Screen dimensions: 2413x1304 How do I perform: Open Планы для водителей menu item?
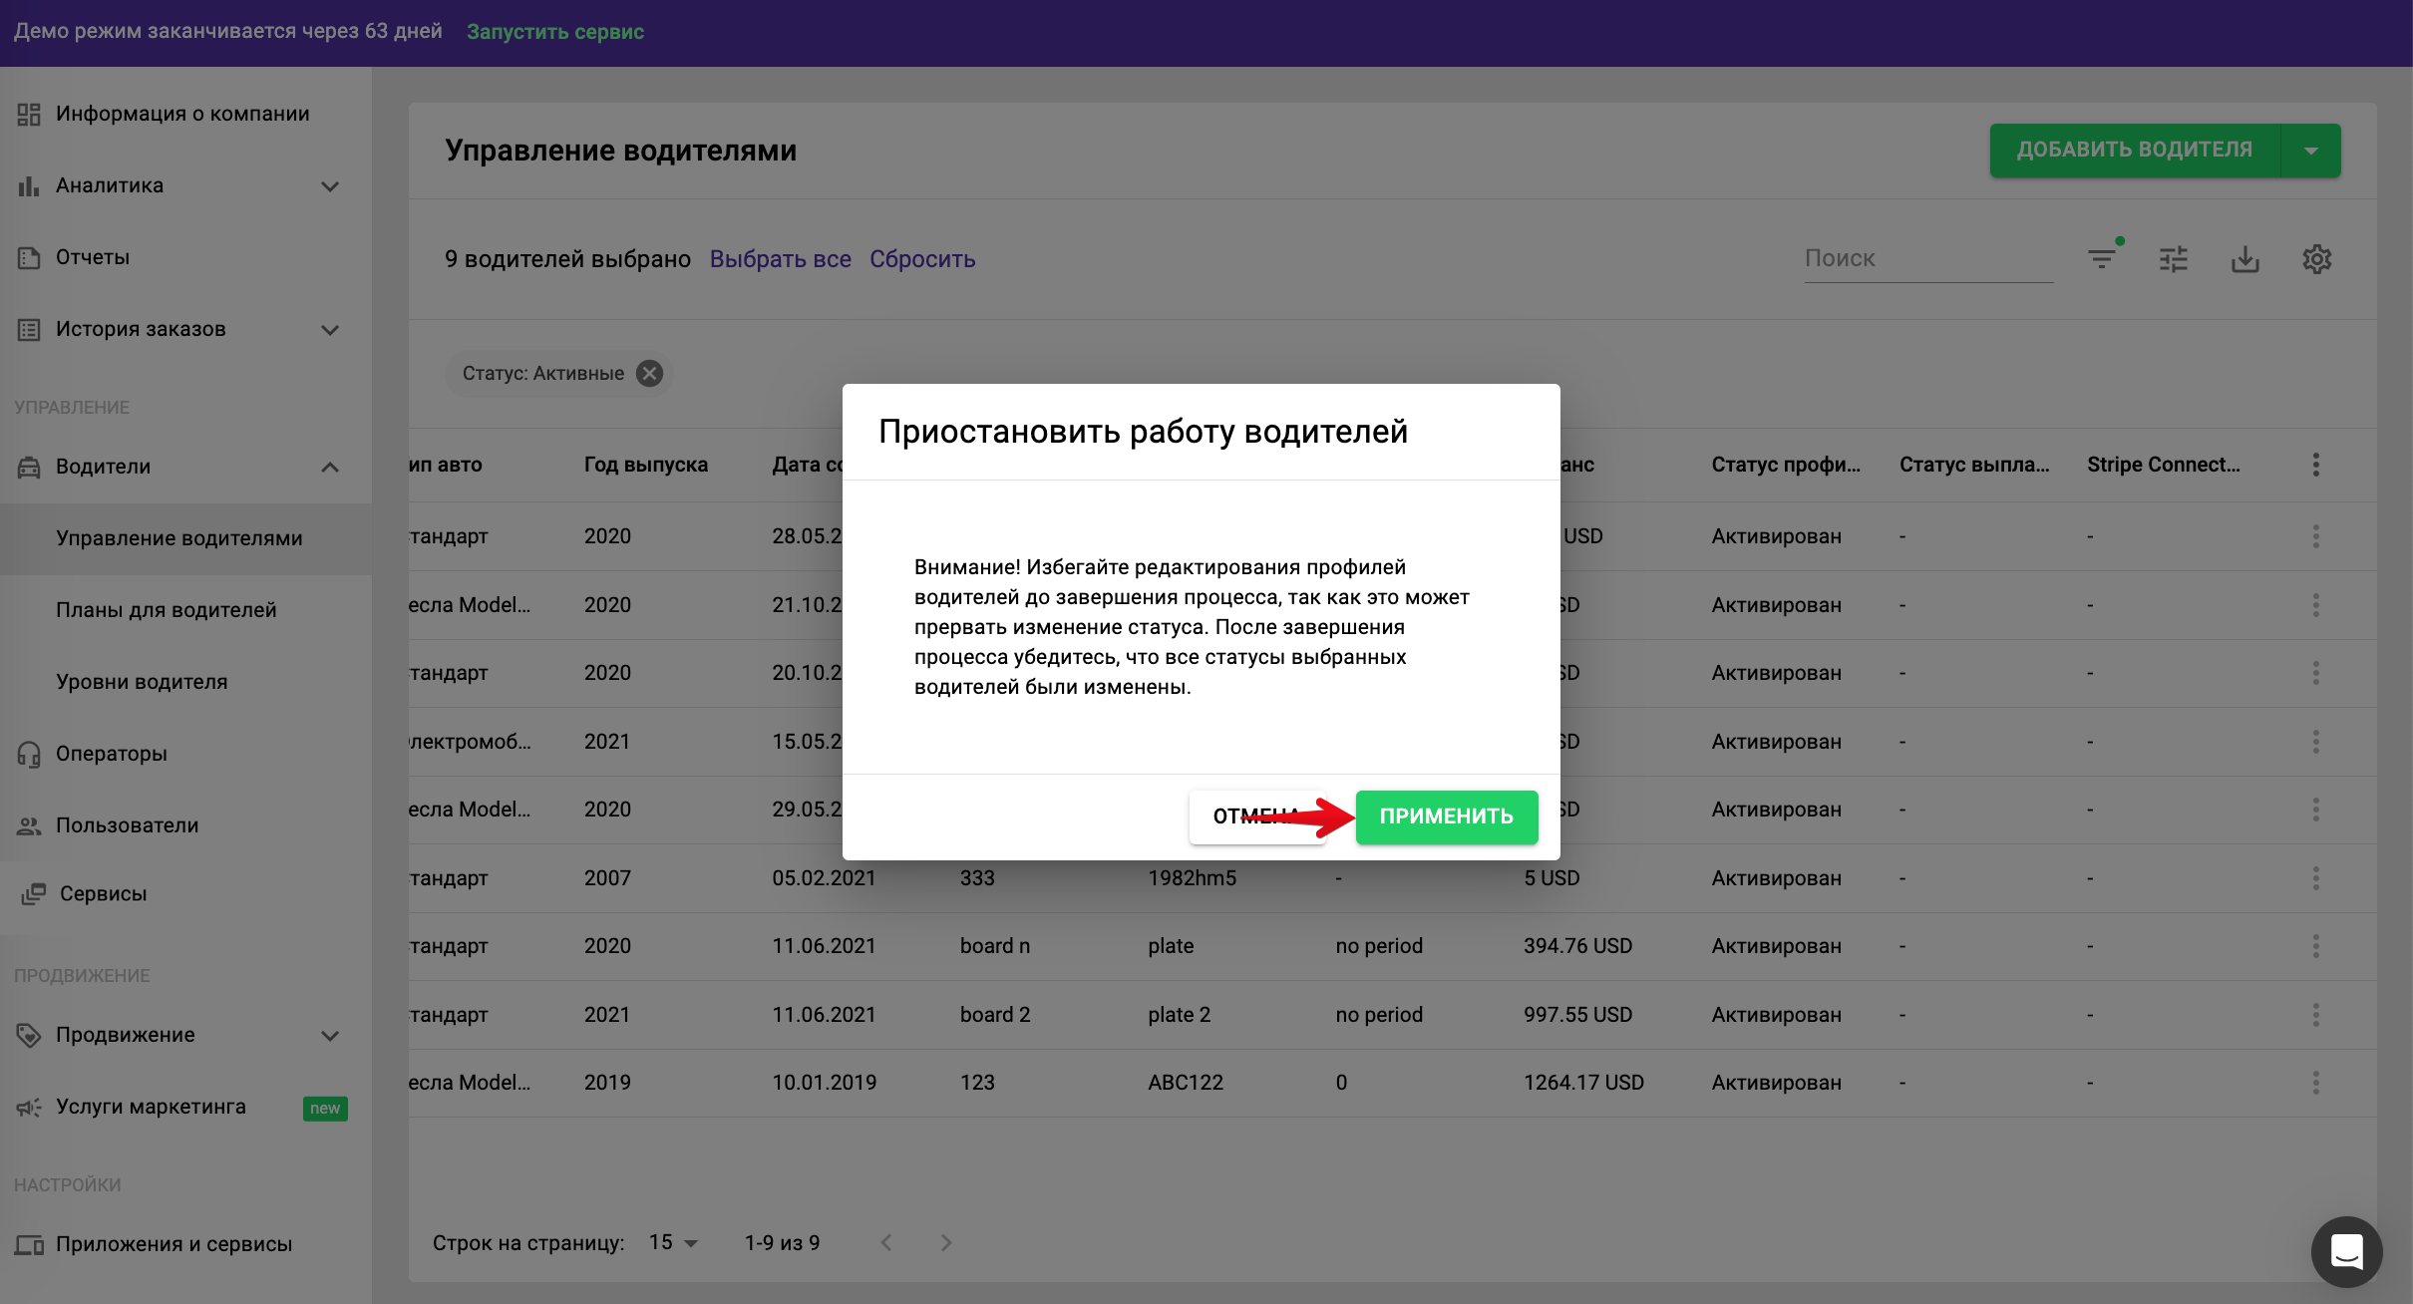pyautogui.click(x=167, y=610)
